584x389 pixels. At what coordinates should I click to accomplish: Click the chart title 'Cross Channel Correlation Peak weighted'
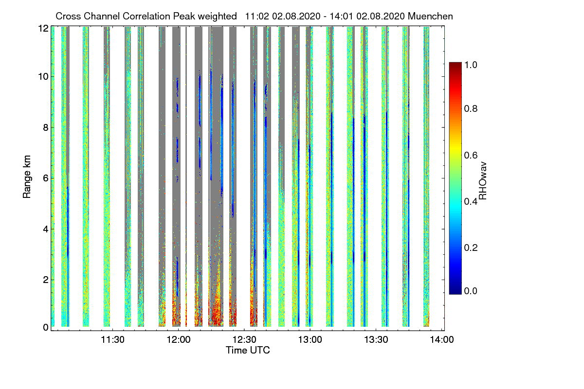[x=147, y=16]
